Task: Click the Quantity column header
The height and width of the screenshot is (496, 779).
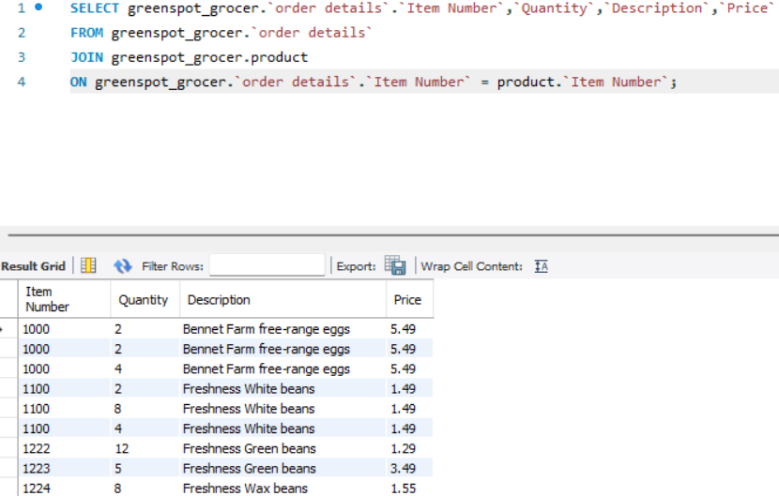Action: (145, 299)
